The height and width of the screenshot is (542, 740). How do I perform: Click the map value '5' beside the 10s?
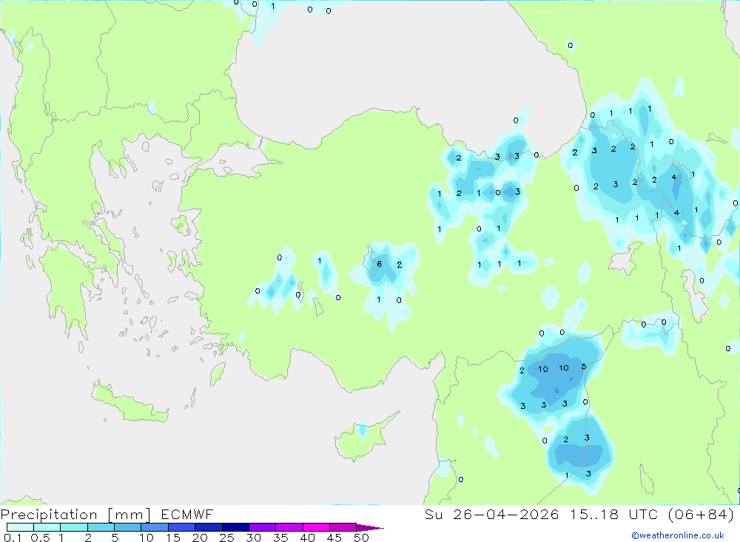pyautogui.click(x=584, y=367)
